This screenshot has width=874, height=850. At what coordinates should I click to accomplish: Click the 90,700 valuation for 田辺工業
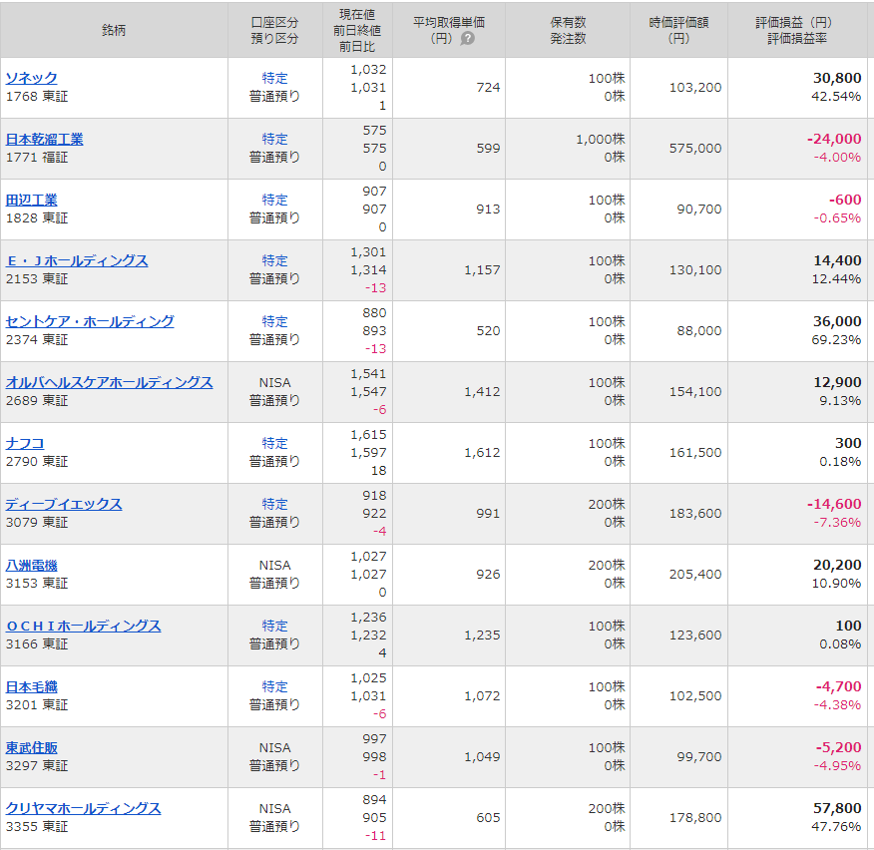click(x=699, y=210)
